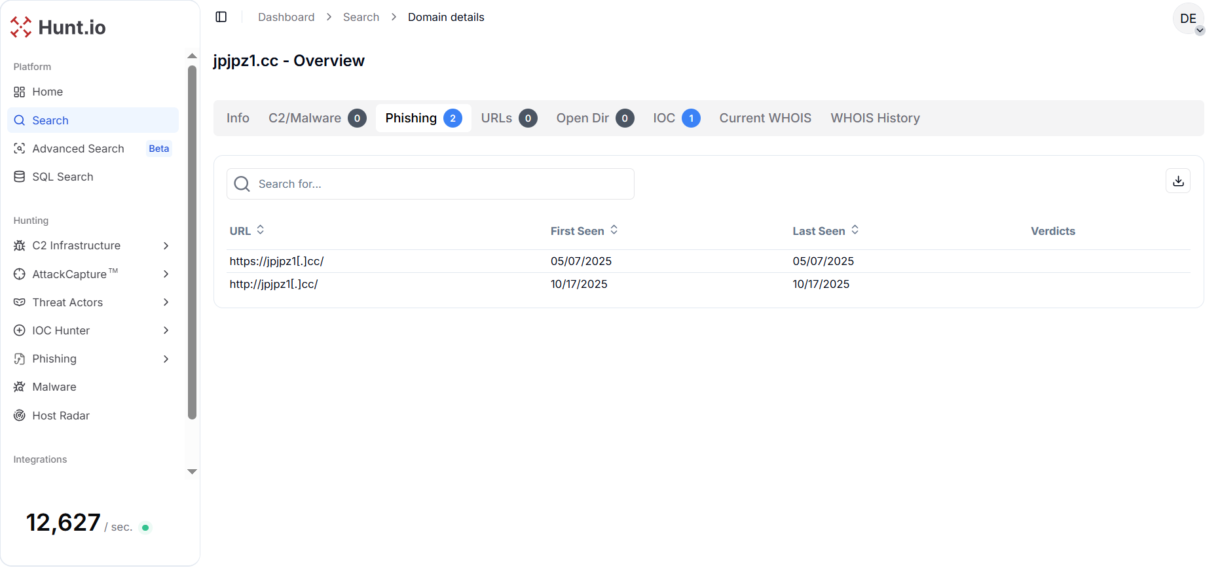Switch to the Current WHOIS tab
The image size is (1220, 568).
point(765,118)
